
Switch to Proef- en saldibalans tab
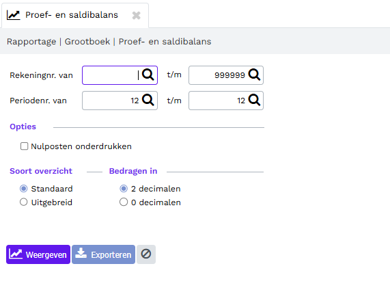pos(72,15)
